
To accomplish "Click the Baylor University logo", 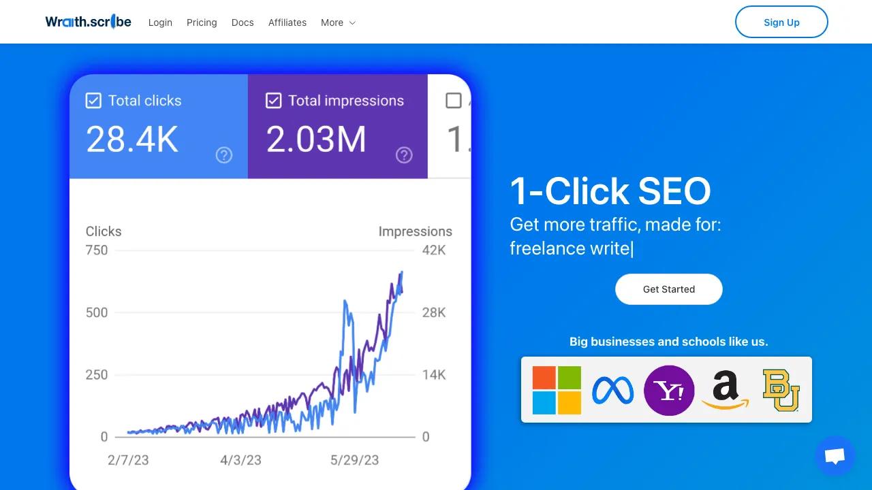I will coord(781,390).
